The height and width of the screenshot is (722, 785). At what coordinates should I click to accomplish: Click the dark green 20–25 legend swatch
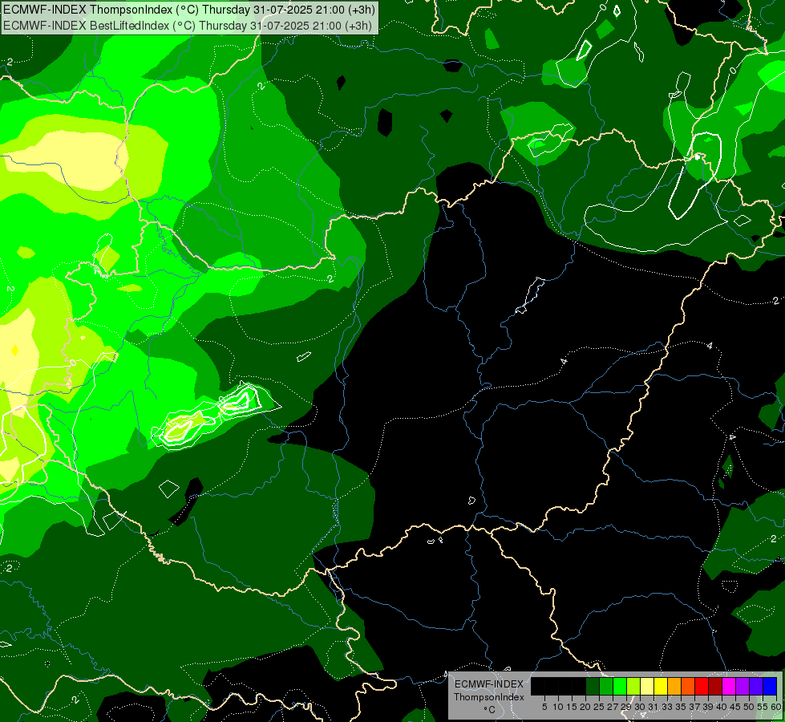click(x=593, y=687)
